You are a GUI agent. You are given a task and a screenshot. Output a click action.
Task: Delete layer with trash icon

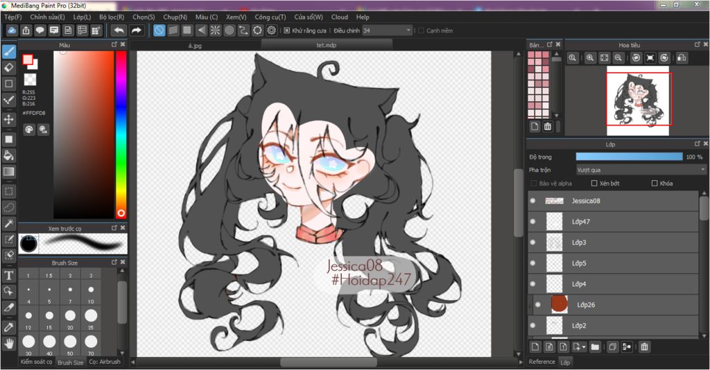pos(644,347)
